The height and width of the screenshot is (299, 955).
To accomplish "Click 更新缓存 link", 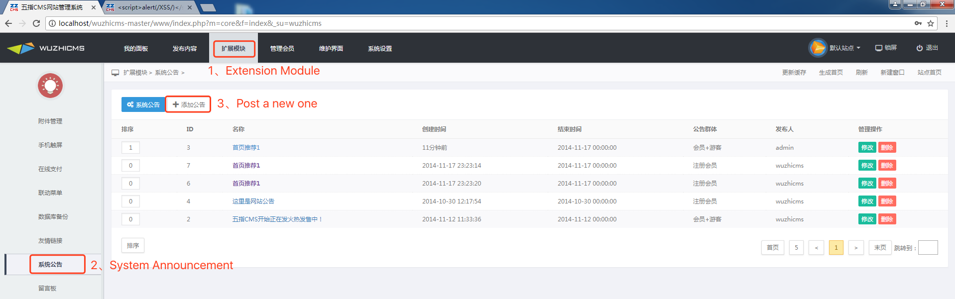I will tap(794, 73).
